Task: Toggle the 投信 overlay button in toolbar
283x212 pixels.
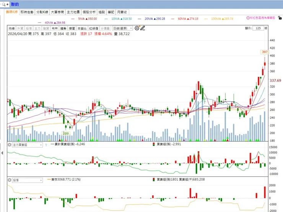Action: [29, 28]
